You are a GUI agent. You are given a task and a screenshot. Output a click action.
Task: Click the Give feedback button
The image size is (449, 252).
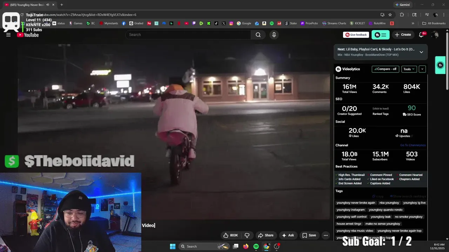[356, 35]
